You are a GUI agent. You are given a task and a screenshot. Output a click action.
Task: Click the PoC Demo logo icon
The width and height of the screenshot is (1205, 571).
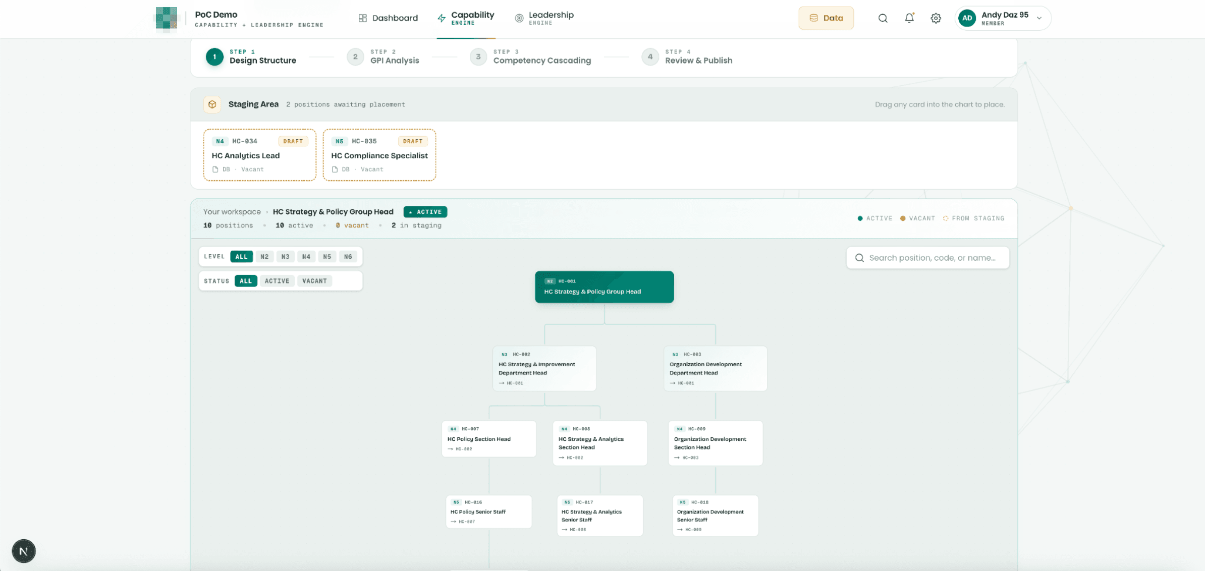pos(167,18)
